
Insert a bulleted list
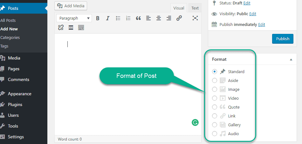[x=118, y=18]
